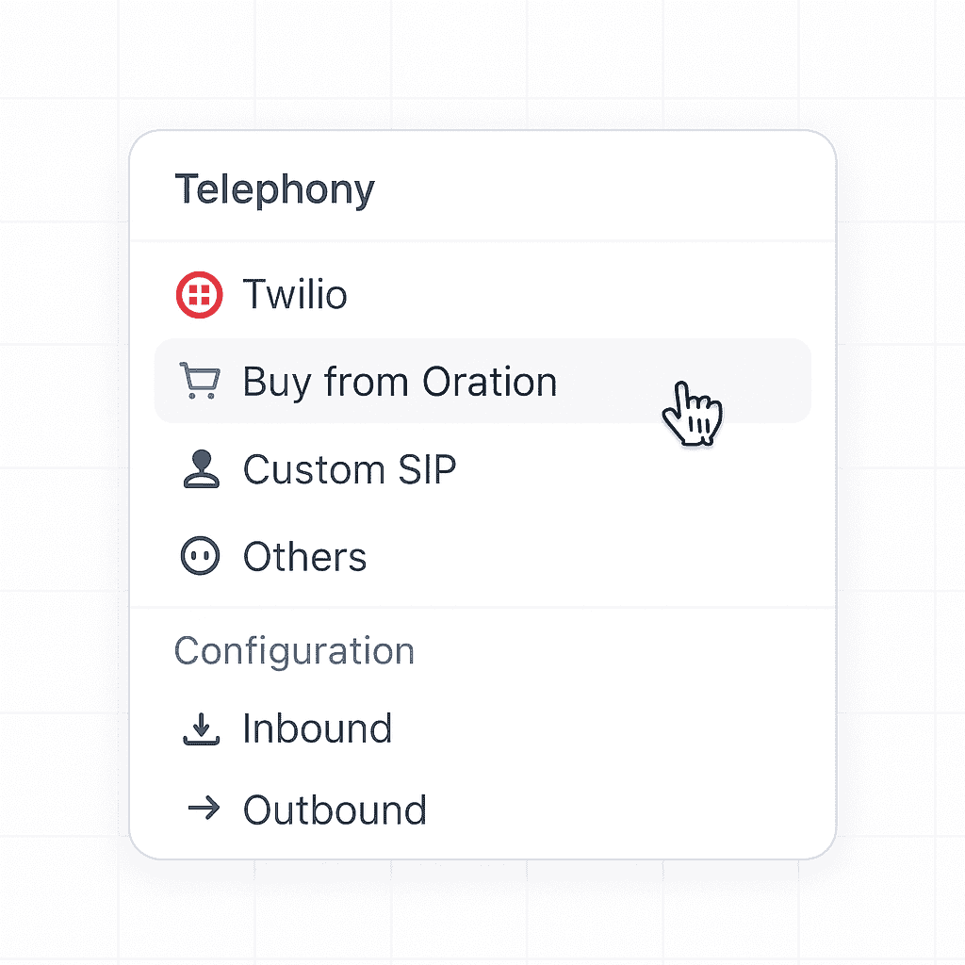The width and height of the screenshot is (965, 965).
Task: Select the download icon next to Inbound
Action: [x=203, y=728]
